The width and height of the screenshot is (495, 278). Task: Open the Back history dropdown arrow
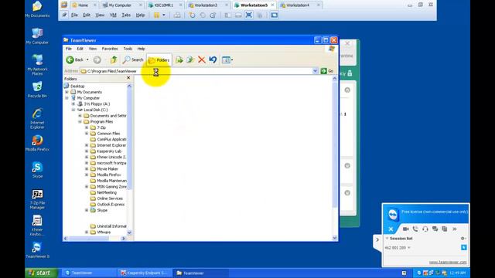coord(87,59)
